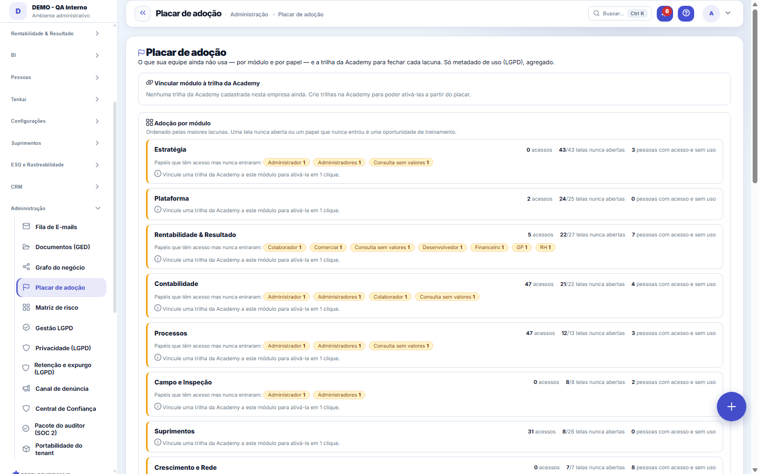This screenshot has height=474, width=759.
Task: Click the floating plus action button
Action: pyautogui.click(x=732, y=407)
